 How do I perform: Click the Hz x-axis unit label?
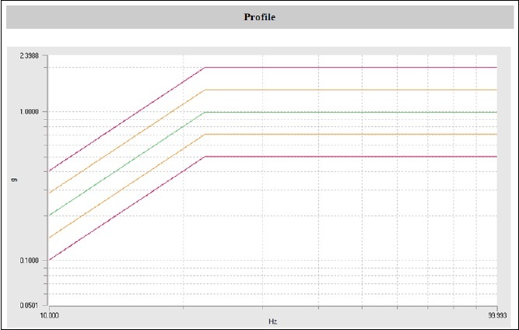tap(272, 321)
